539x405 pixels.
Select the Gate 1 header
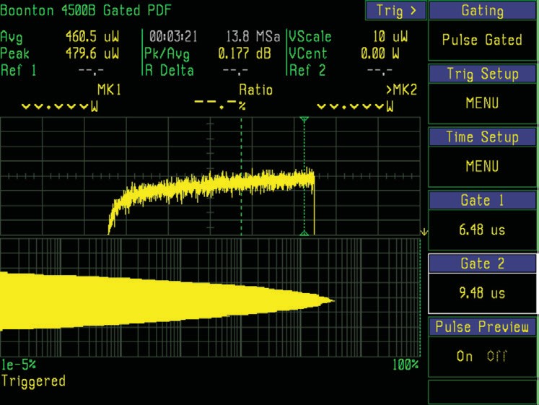click(482, 200)
